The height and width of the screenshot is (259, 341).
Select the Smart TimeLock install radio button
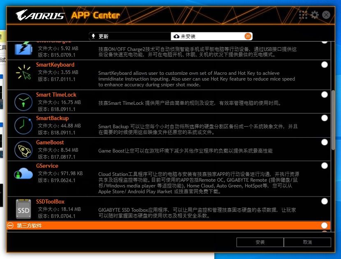[324, 95]
